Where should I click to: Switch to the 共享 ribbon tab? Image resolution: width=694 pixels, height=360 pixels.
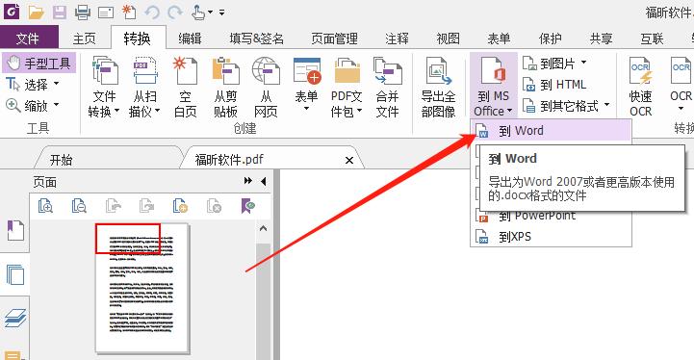601,39
